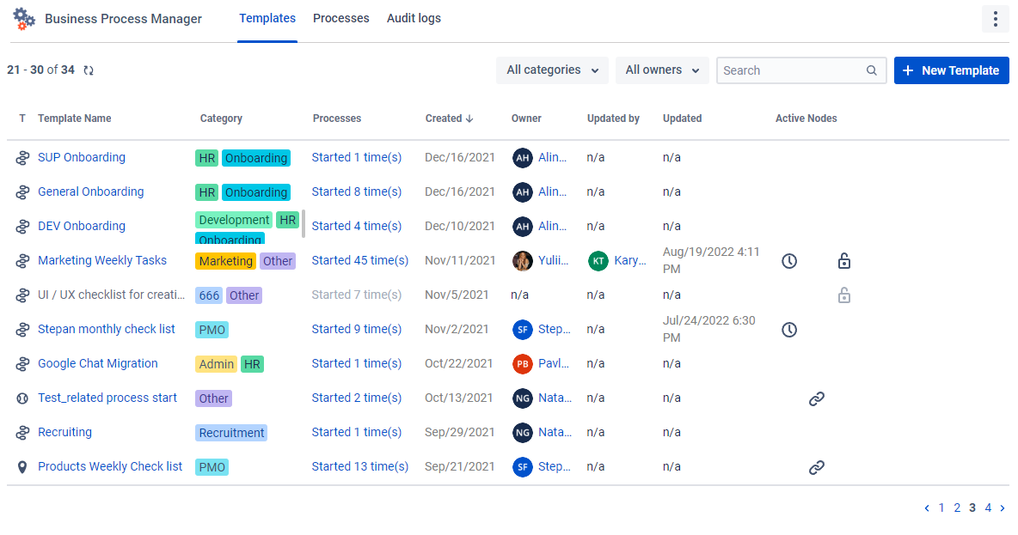1018x535 pixels.
Task: Open the All owners dropdown
Action: (x=662, y=70)
